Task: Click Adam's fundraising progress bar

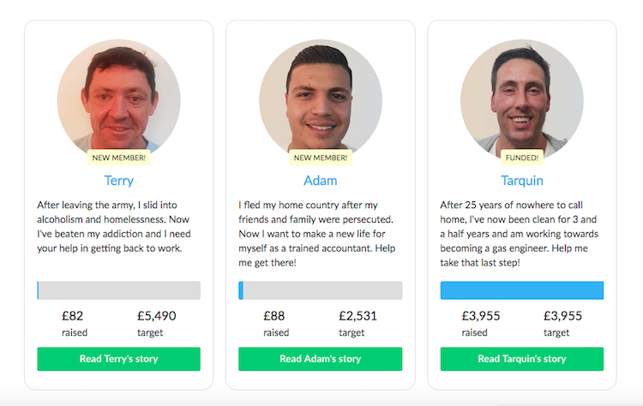Action: 320,290
